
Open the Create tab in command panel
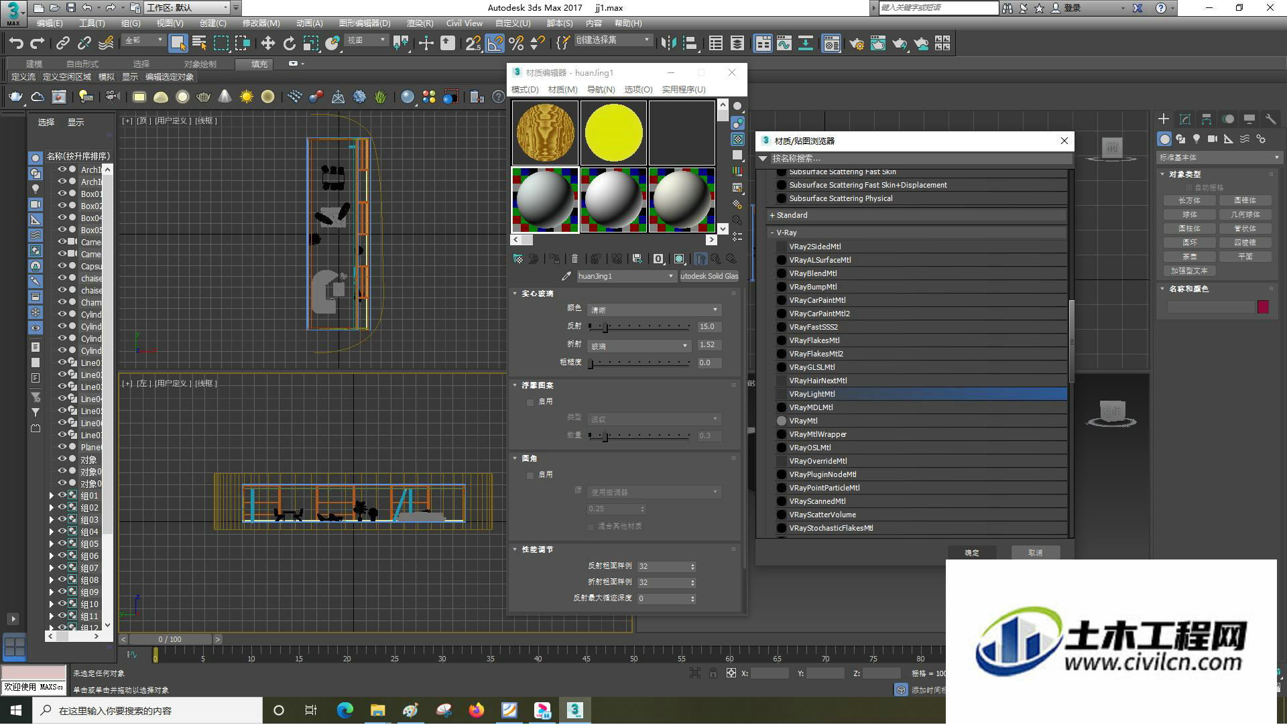pos(1164,119)
